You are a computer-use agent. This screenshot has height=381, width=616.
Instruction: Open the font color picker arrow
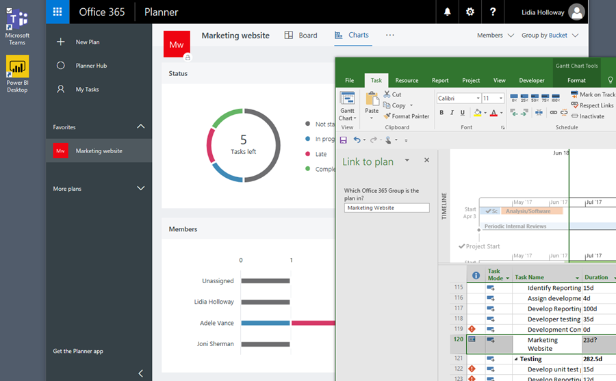[x=501, y=113]
